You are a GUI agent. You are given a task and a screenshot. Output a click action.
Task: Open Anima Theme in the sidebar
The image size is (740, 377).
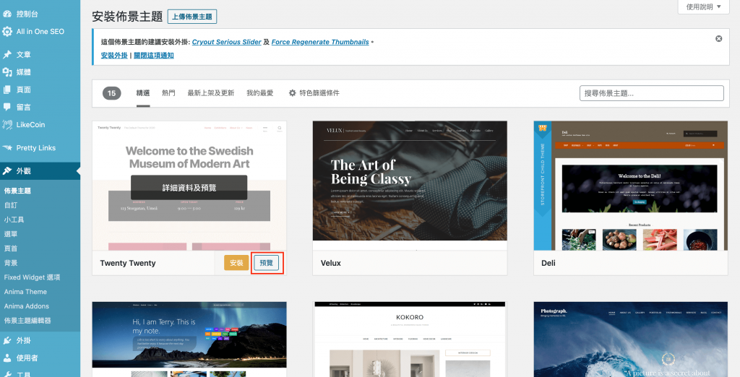click(x=25, y=292)
